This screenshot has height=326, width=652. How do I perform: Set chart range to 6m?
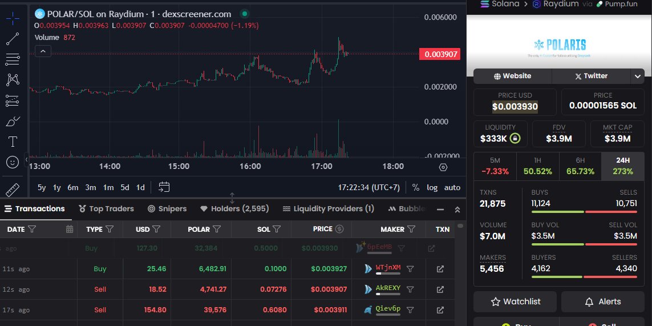(x=73, y=187)
